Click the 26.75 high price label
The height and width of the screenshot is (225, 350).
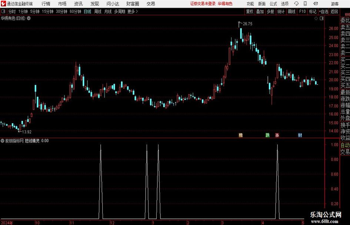coord(247,24)
